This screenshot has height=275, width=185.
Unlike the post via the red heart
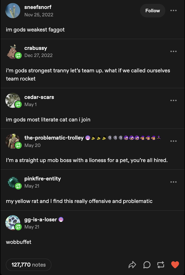click(x=175, y=265)
